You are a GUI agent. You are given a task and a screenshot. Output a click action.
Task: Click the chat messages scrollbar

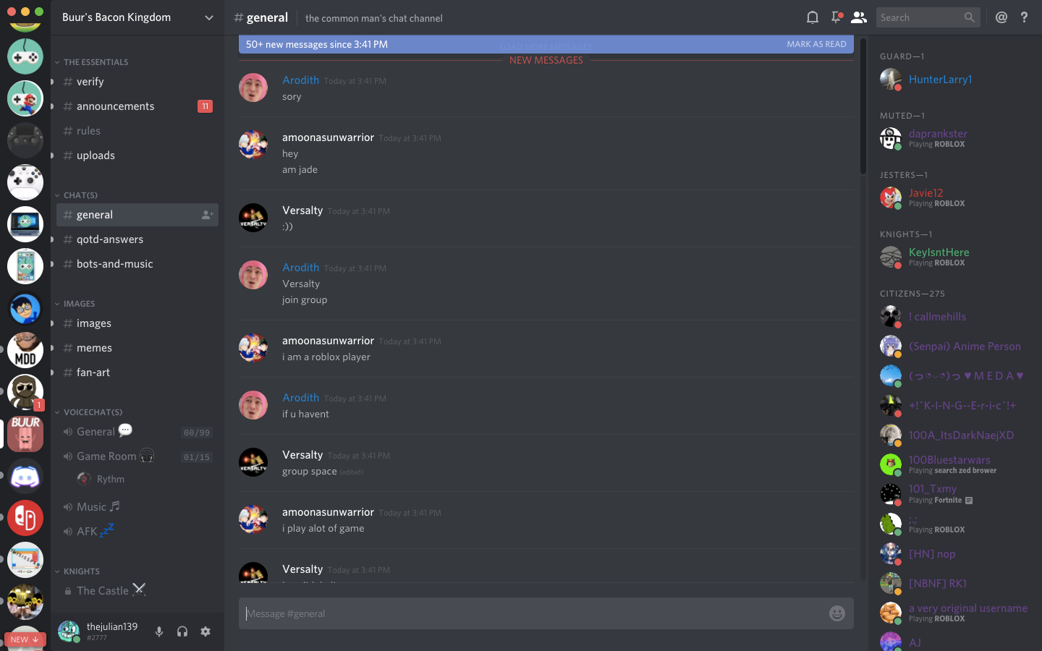[863, 105]
